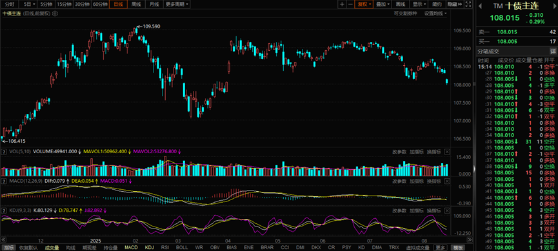Select the OBV indicator
The width and height of the screenshot is (558, 251).
click(x=215, y=247)
